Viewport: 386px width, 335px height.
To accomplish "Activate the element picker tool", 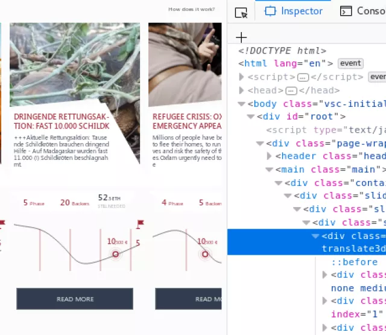I will pos(241,11).
